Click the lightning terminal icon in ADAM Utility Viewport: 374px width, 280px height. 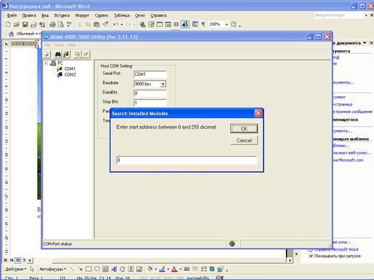(67, 54)
